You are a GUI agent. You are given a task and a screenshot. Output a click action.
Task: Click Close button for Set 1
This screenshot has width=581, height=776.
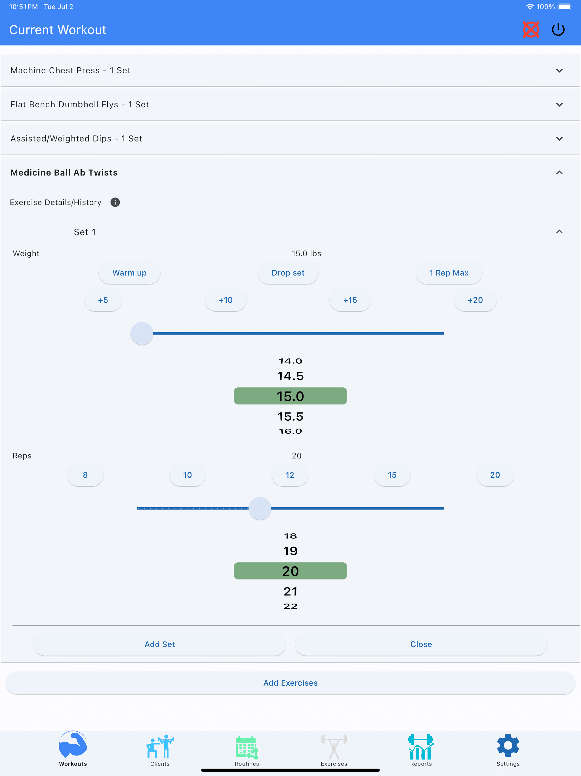pos(421,644)
